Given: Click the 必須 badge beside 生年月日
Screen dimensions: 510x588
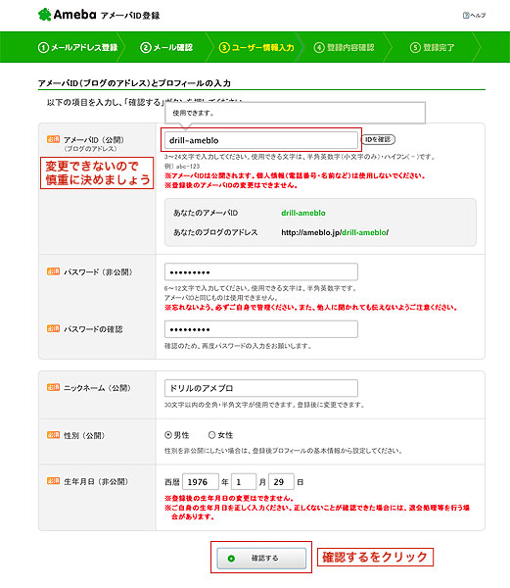Looking at the screenshot, I should point(53,481).
